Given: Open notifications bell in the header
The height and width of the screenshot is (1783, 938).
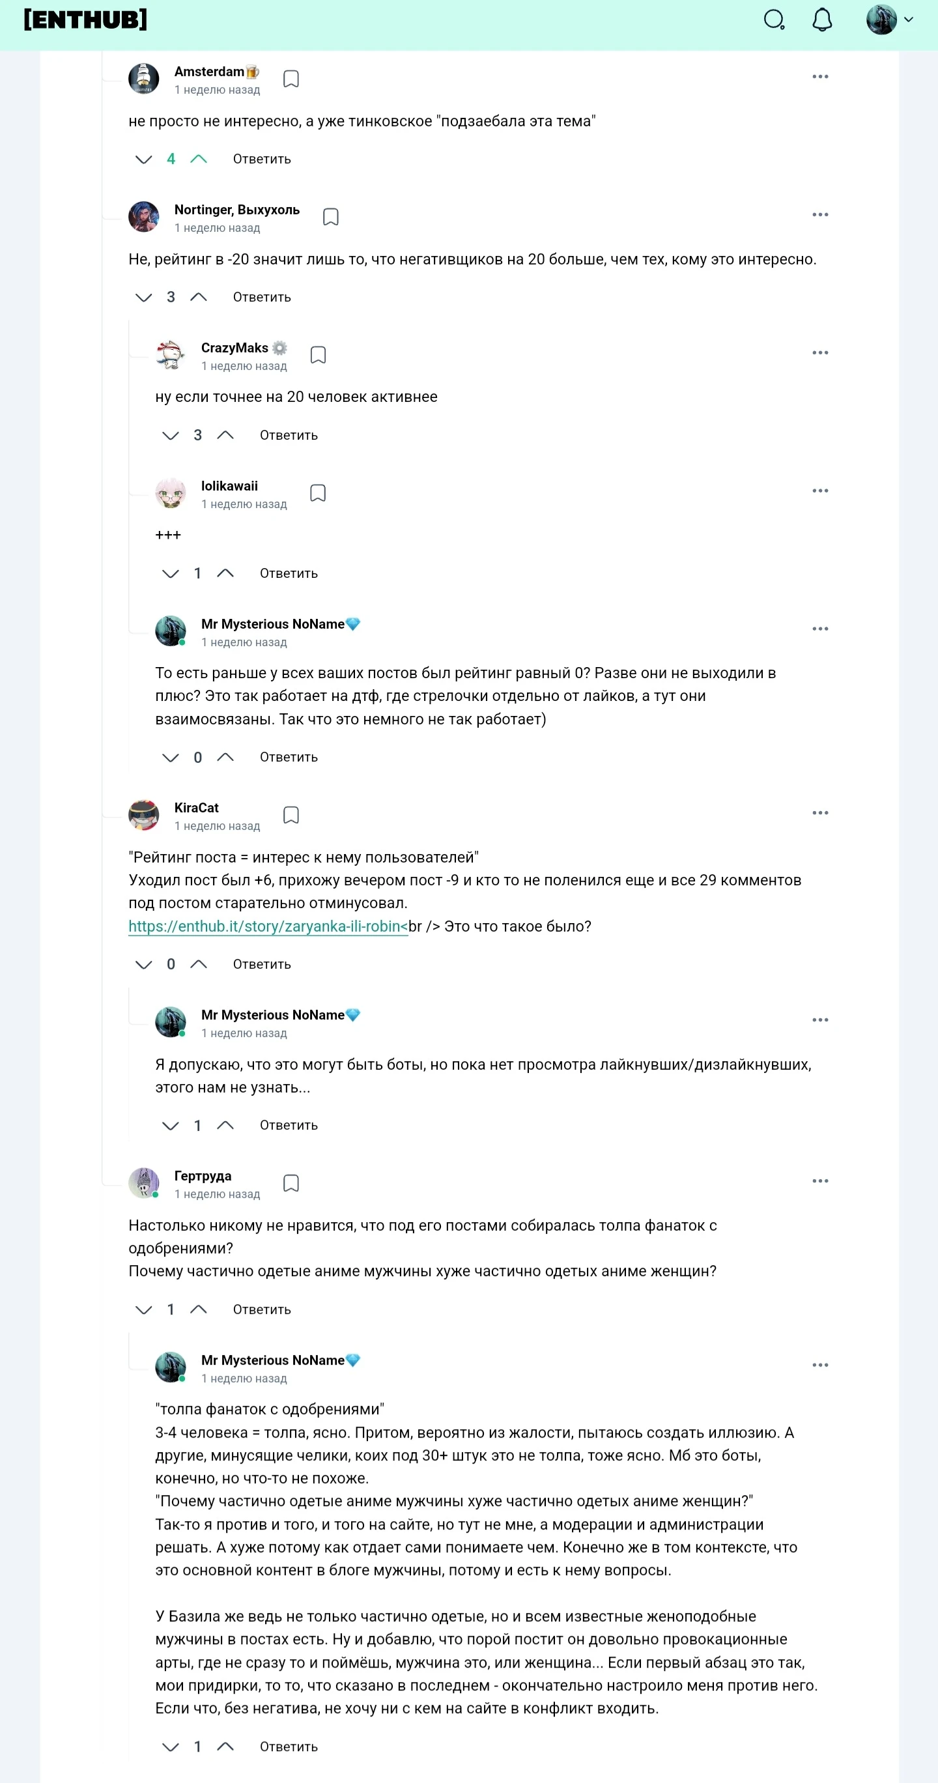Looking at the screenshot, I should [x=821, y=20].
